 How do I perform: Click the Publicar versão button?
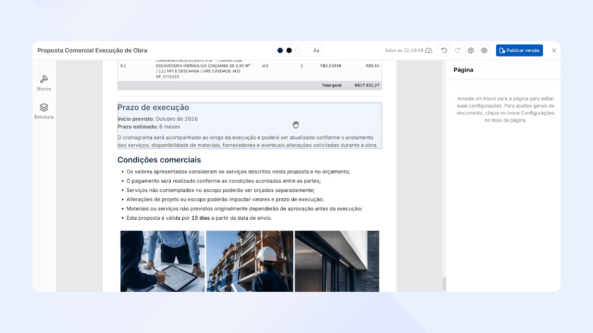click(519, 50)
